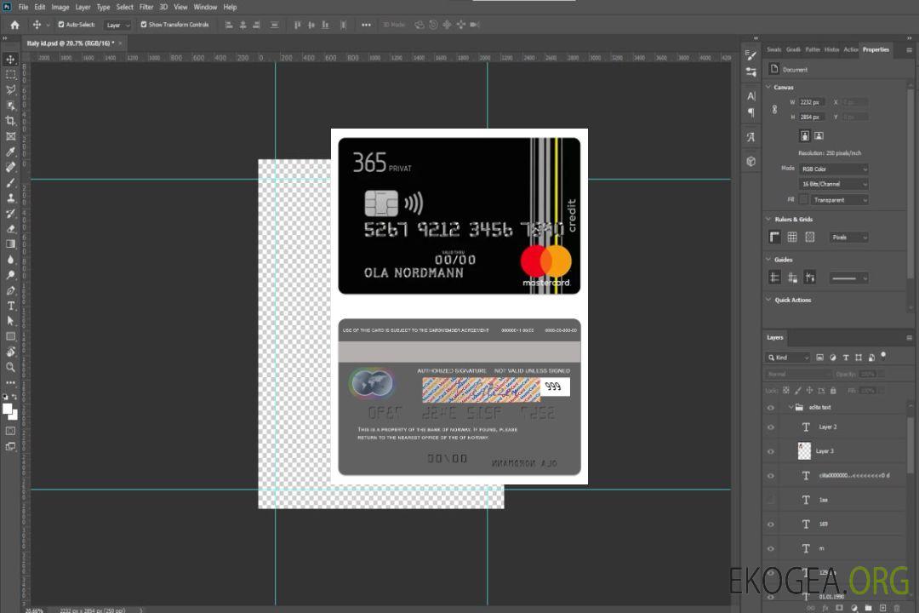919x613 pixels.
Task: Open the Glyphs panel icon
Action: click(751, 137)
